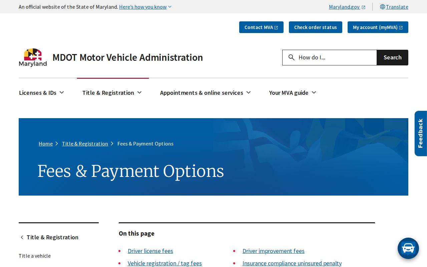Open Insurance compliance uninsured penalty link

pyautogui.click(x=292, y=263)
